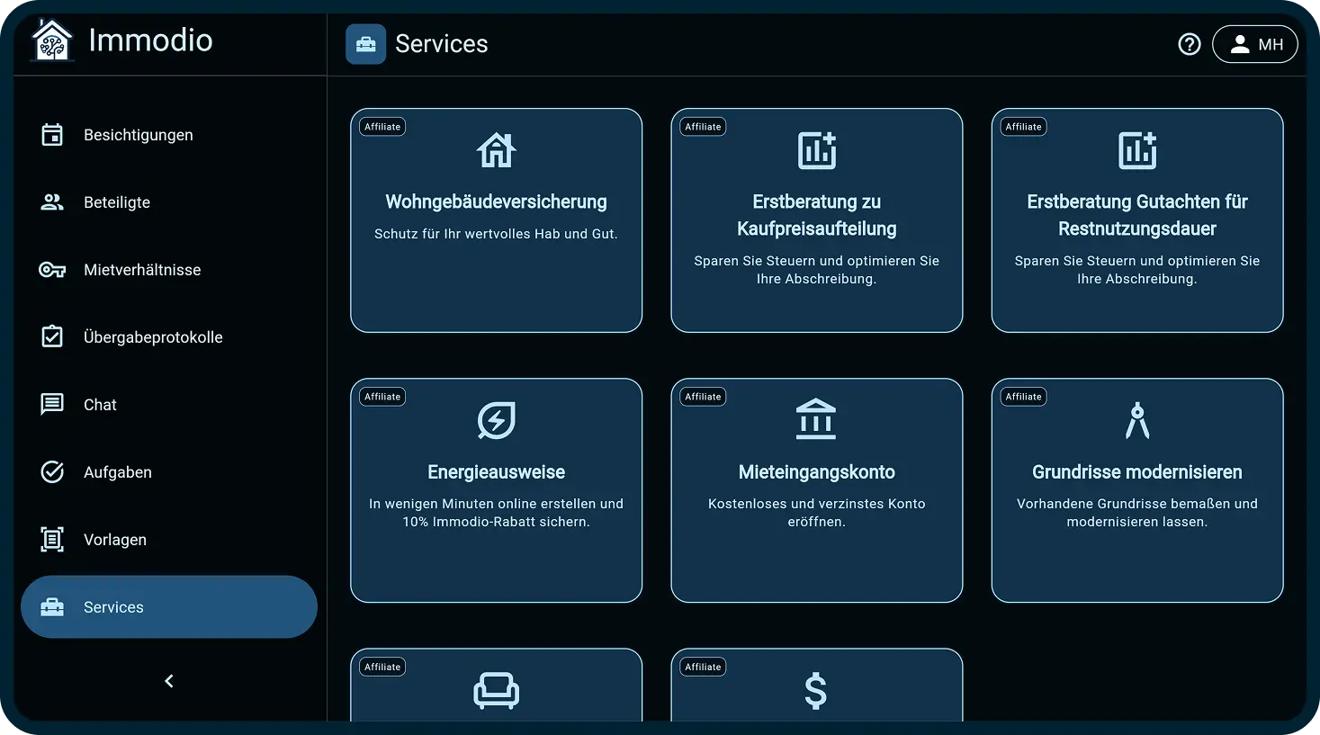The image size is (1320, 735).
Task: Click the Vorlagen template icon
Action: coord(52,540)
